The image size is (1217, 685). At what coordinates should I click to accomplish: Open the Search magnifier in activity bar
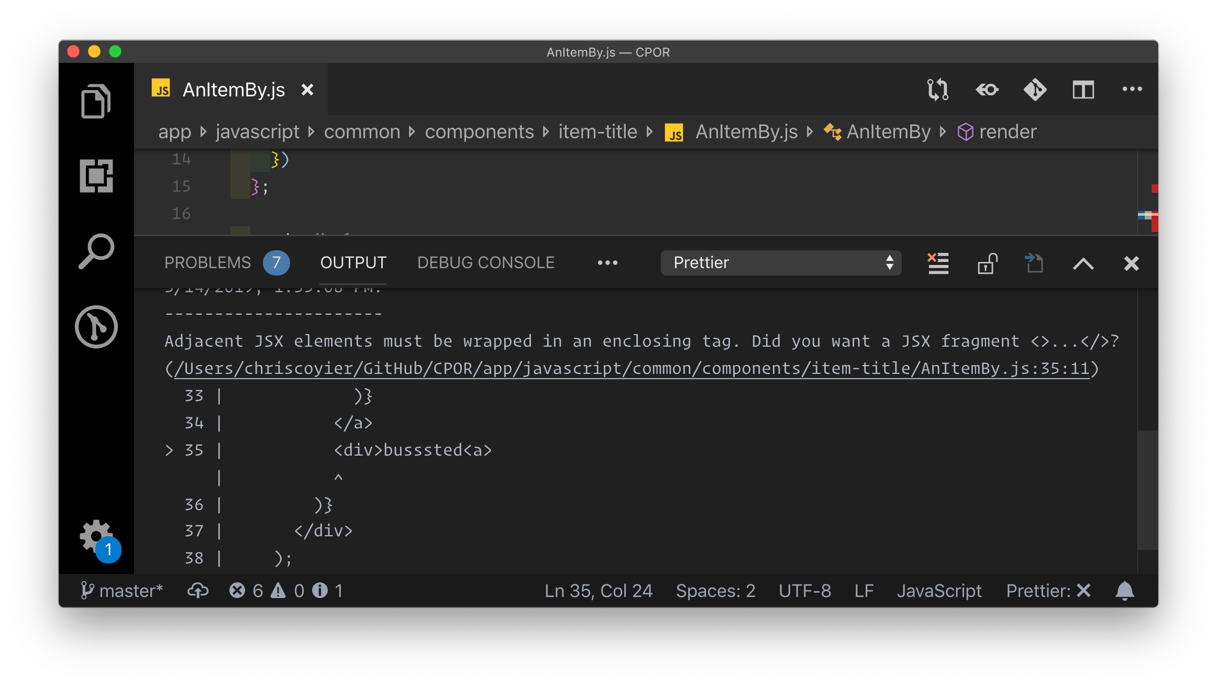pos(96,251)
